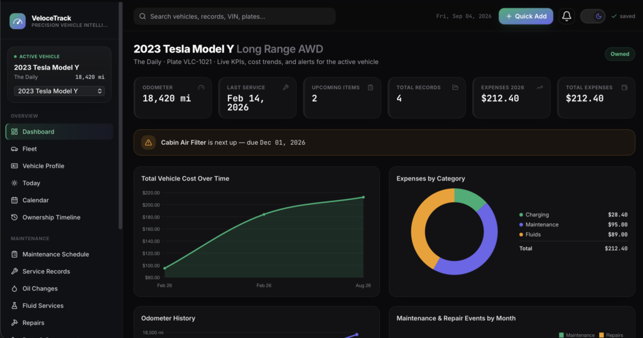
Task: Click the Total Records folder icon
Action: 455,87
